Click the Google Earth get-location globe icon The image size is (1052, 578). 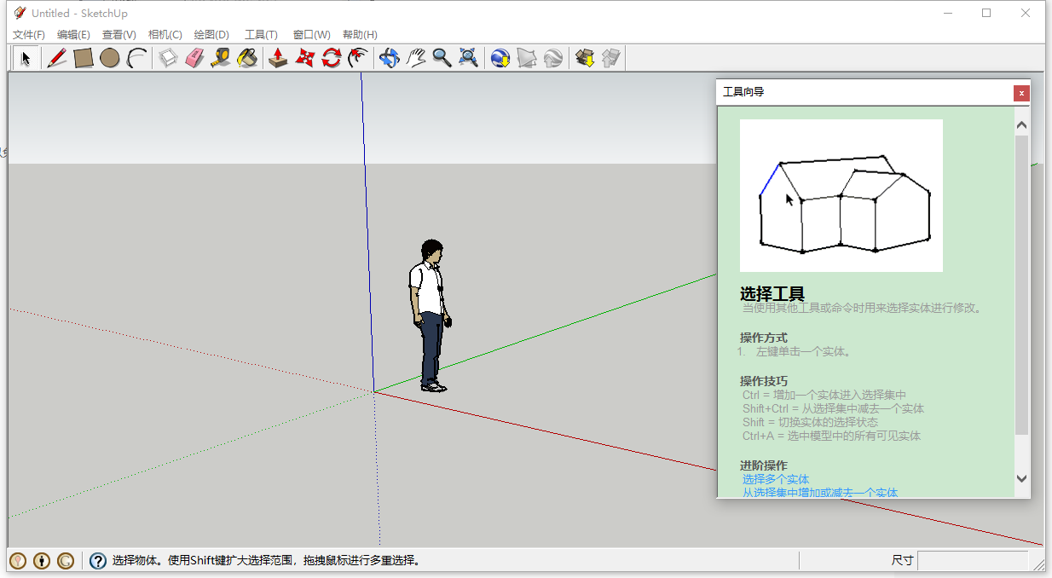coord(500,58)
